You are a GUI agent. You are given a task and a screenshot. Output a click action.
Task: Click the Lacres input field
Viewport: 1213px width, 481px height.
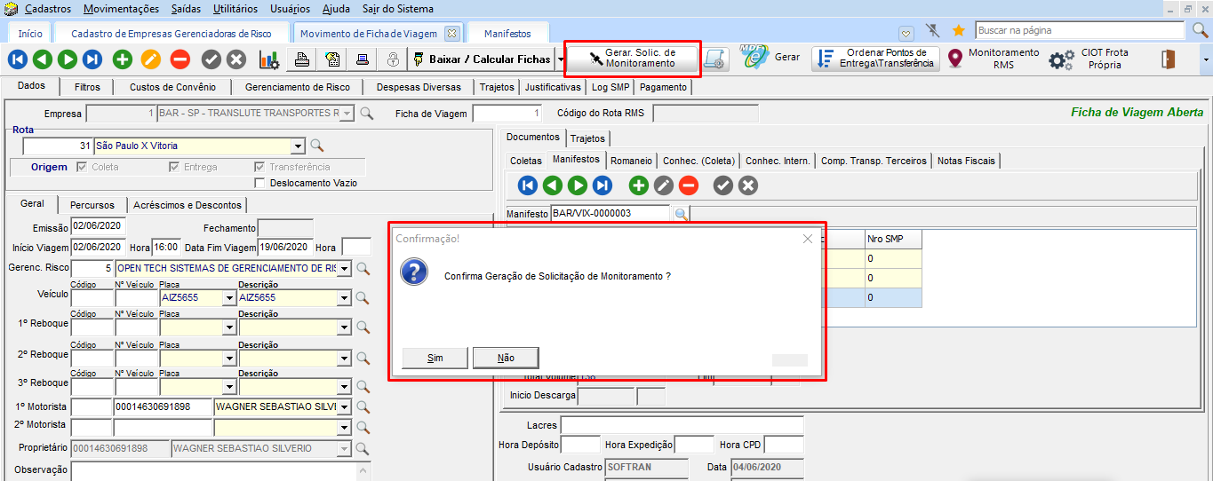682,425
